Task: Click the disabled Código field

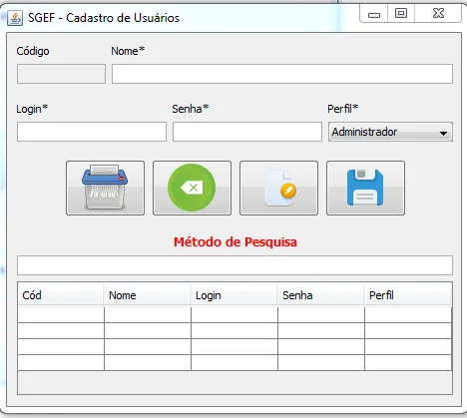Action: [x=61, y=74]
